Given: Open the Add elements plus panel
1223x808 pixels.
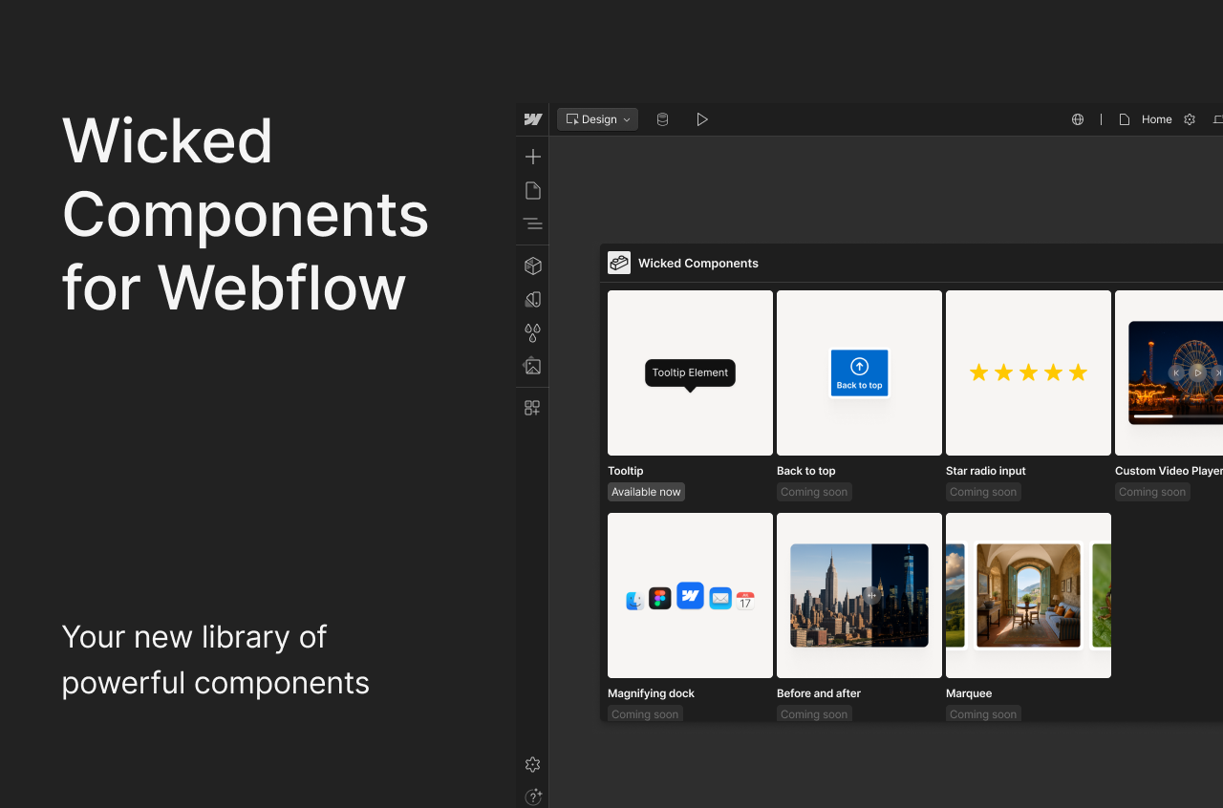Looking at the screenshot, I should pos(533,157).
